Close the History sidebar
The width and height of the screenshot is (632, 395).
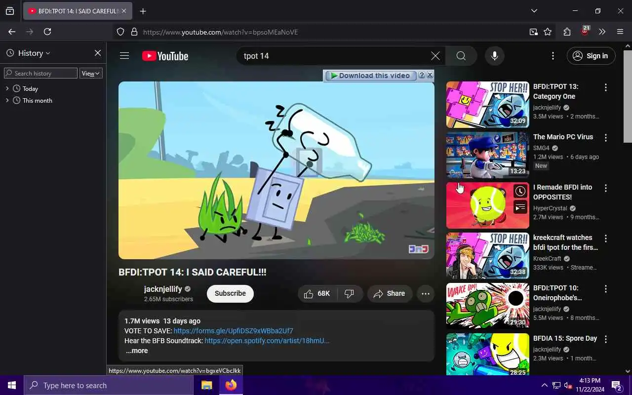point(98,53)
